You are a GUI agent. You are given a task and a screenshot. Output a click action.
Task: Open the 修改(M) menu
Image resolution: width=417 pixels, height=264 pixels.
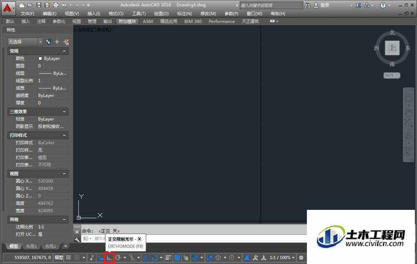point(208,14)
